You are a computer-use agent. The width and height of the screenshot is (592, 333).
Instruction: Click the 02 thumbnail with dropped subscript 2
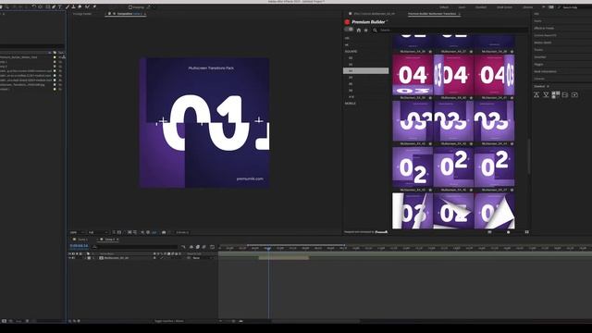[413, 166]
